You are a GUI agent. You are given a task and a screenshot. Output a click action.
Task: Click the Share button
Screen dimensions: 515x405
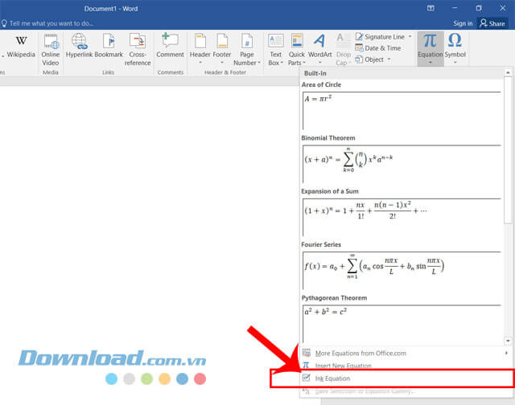tap(492, 23)
